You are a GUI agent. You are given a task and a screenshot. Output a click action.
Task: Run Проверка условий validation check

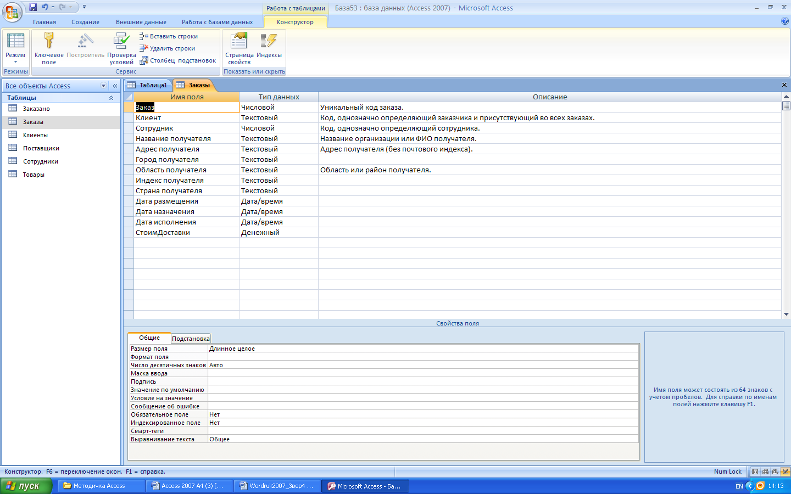click(121, 49)
